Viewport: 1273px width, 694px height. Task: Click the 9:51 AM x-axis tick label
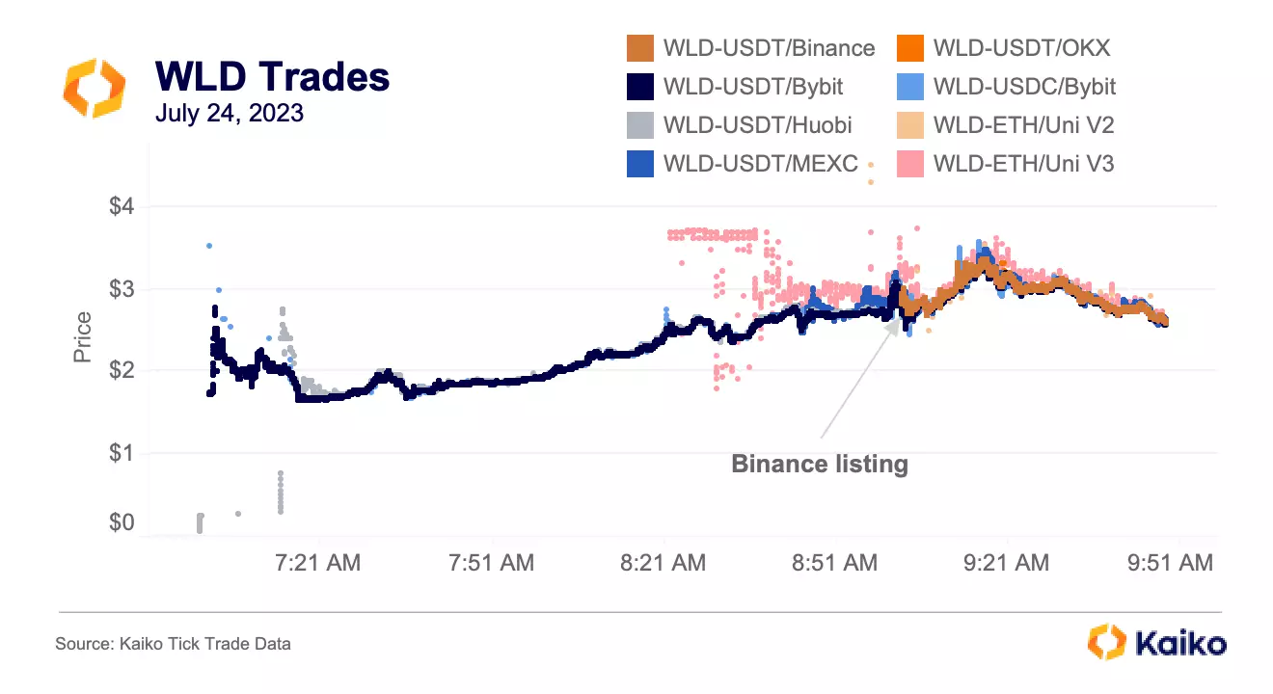coord(1172,563)
